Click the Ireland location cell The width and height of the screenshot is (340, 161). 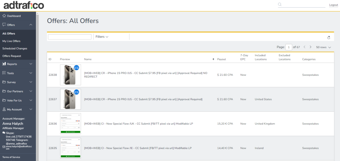(259, 148)
